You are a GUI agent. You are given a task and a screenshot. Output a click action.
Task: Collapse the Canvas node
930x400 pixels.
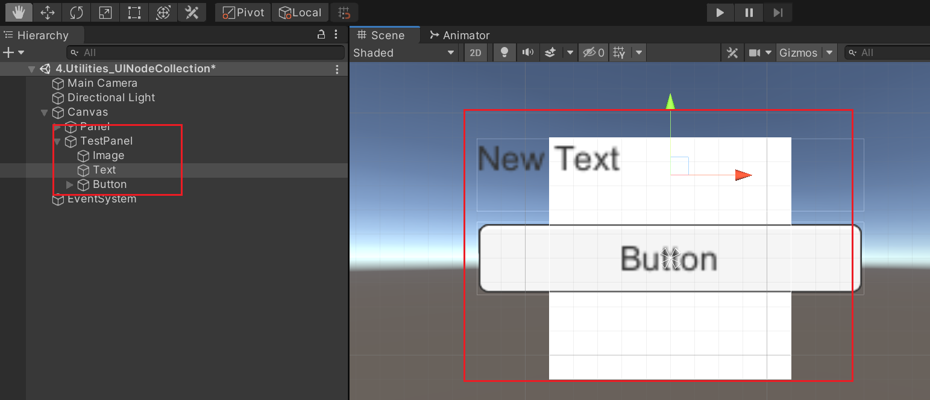point(44,113)
